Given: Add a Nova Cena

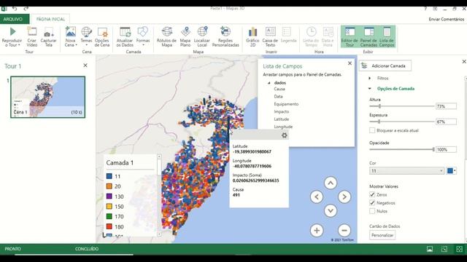Looking at the screenshot, I should point(71,37).
